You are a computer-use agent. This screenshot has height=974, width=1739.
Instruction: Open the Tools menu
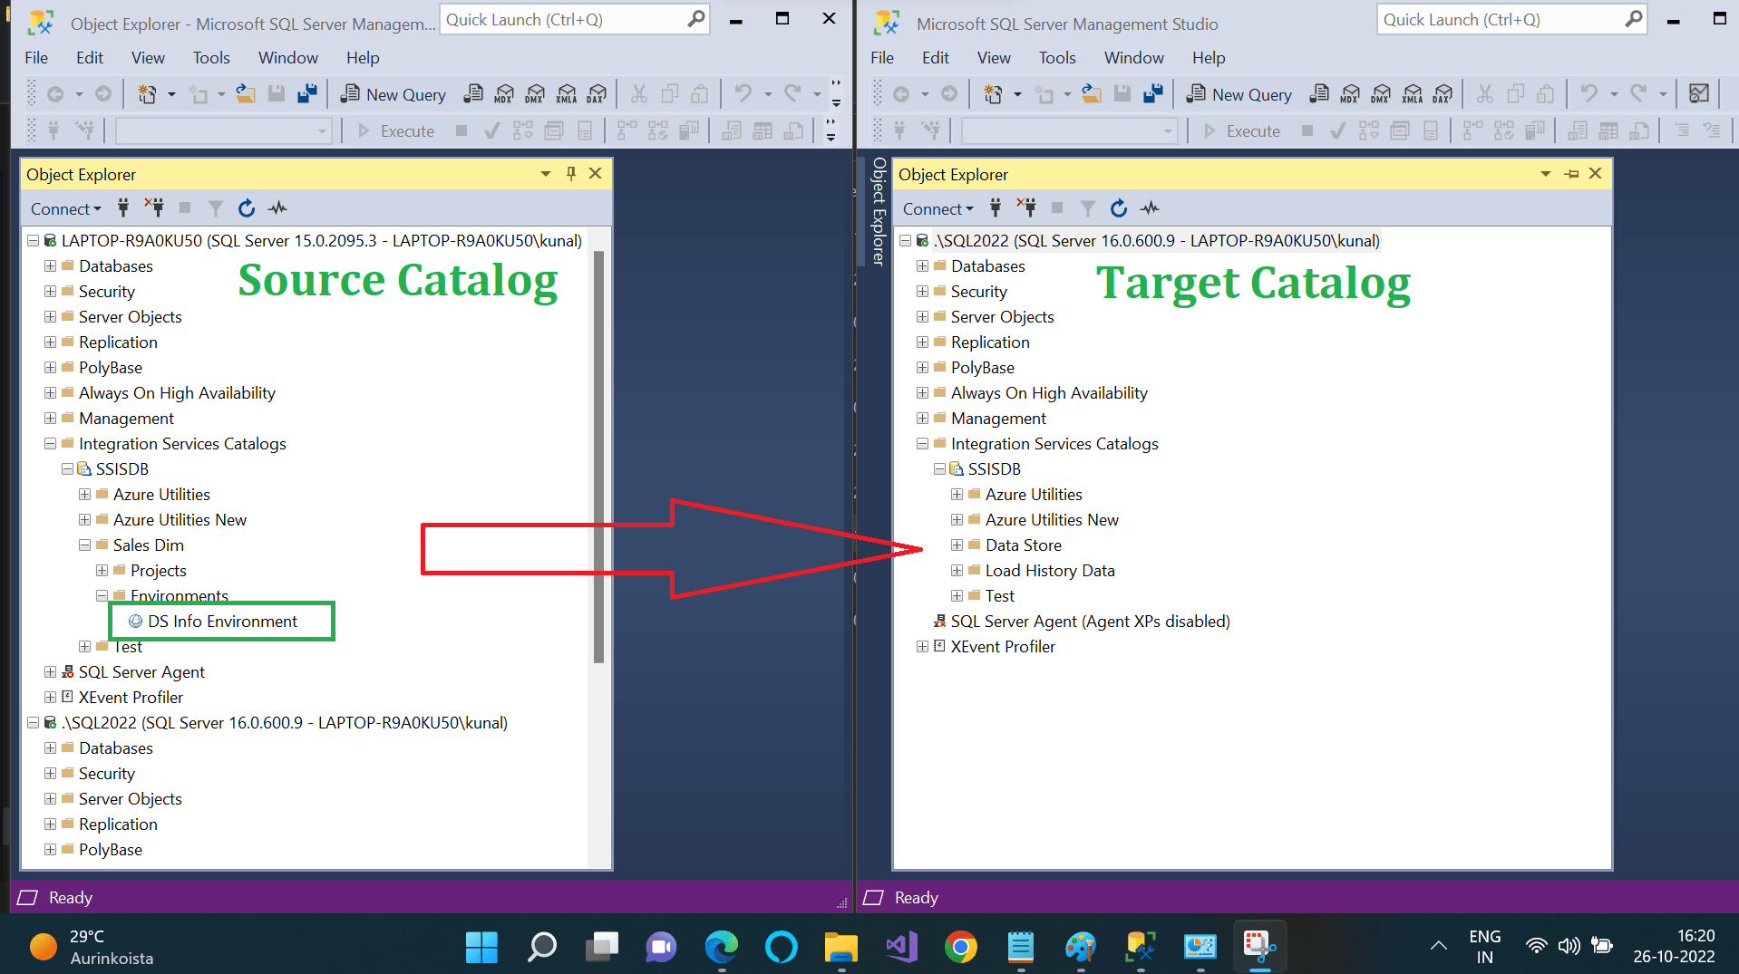coord(211,57)
